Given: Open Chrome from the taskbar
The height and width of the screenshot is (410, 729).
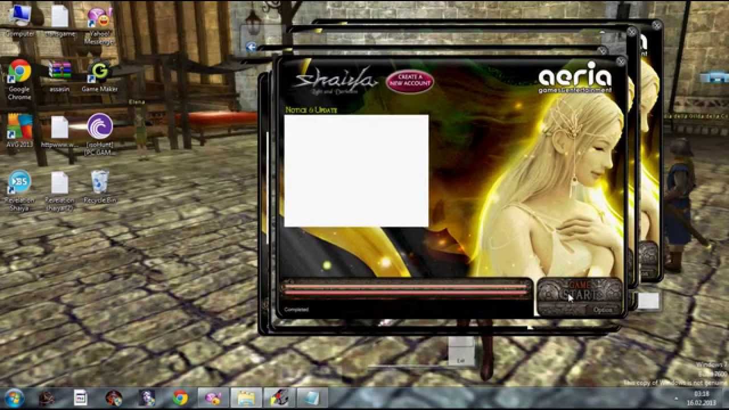Looking at the screenshot, I should click(x=181, y=398).
